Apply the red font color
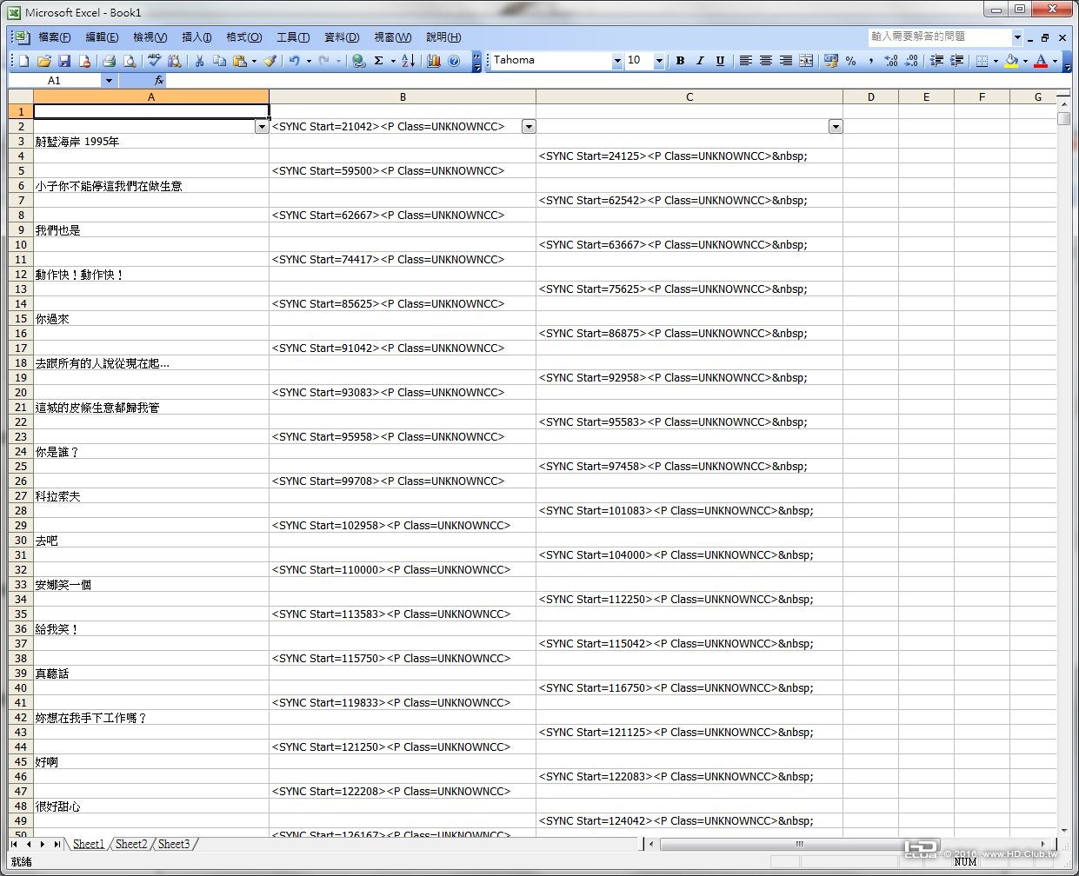Viewport: 1079px width, 876px height. [x=1041, y=61]
